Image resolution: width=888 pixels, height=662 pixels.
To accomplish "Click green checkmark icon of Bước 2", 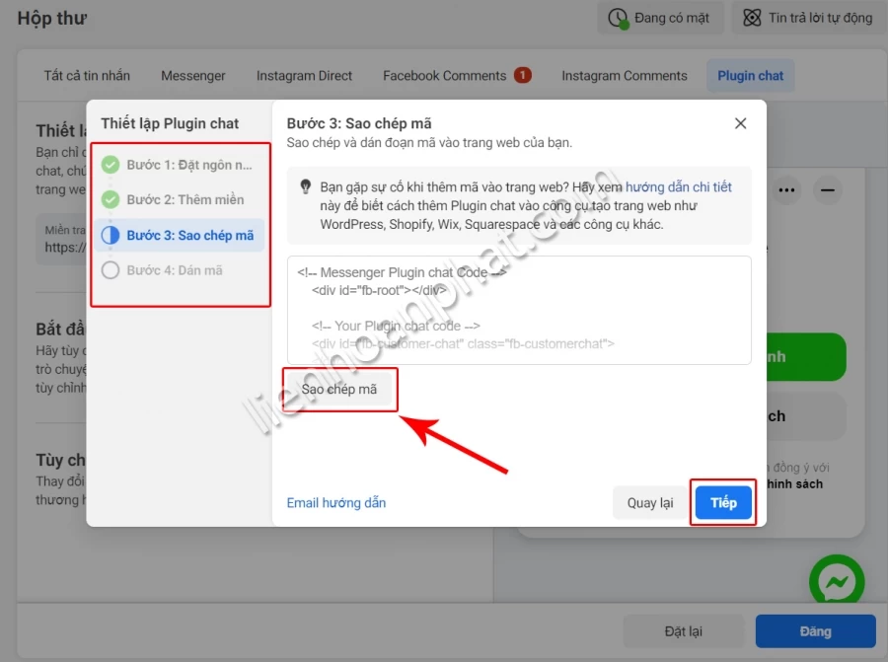I will [x=111, y=200].
